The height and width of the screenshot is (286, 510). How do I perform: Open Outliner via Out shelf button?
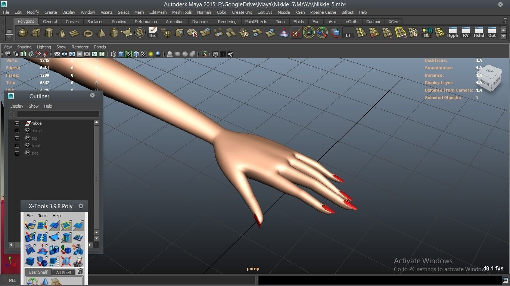(492, 33)
